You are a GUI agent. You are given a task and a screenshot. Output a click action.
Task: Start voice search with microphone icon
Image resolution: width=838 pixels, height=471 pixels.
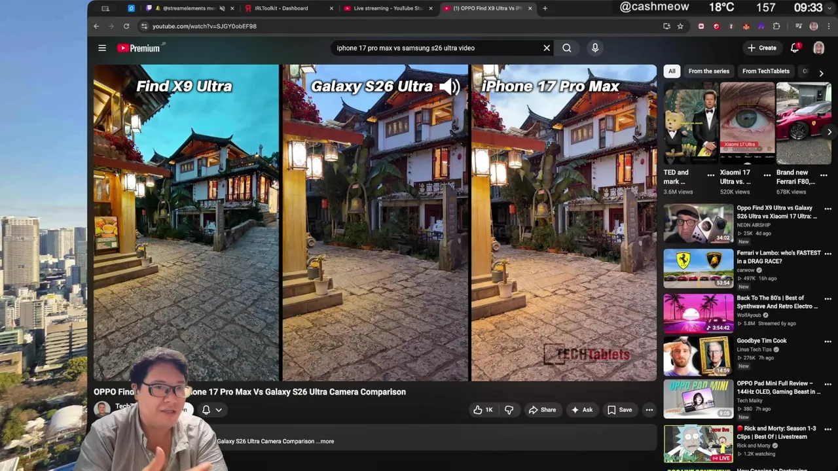click(595, 48)
